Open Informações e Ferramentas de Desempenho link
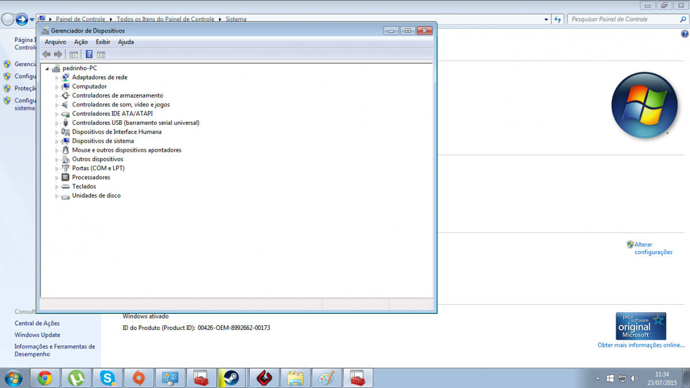Screen dimensions: 690x388 pos(55,350)
